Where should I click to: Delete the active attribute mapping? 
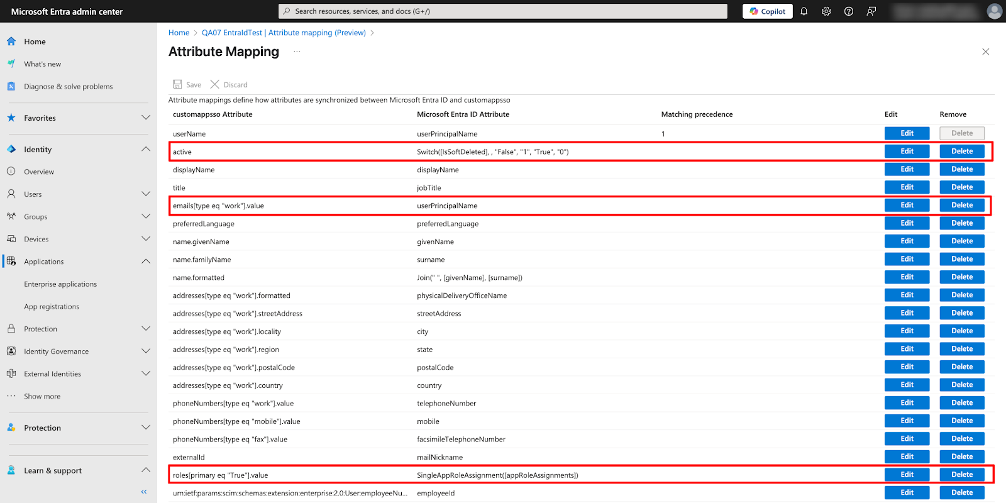pyautogui.click(x=962, y=152)
